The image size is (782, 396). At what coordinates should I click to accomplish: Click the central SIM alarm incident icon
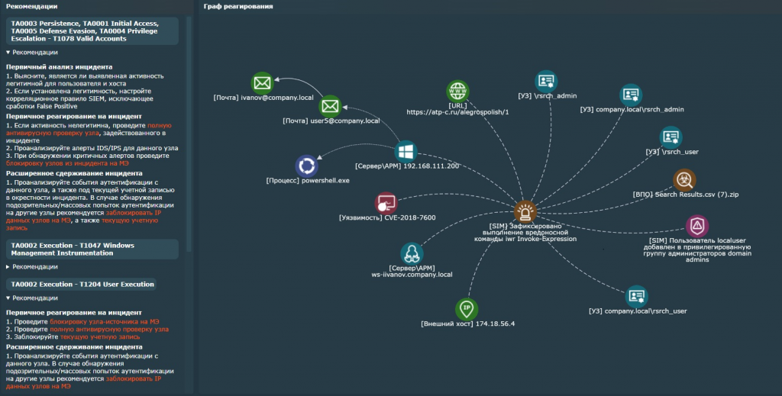point(525,212)
